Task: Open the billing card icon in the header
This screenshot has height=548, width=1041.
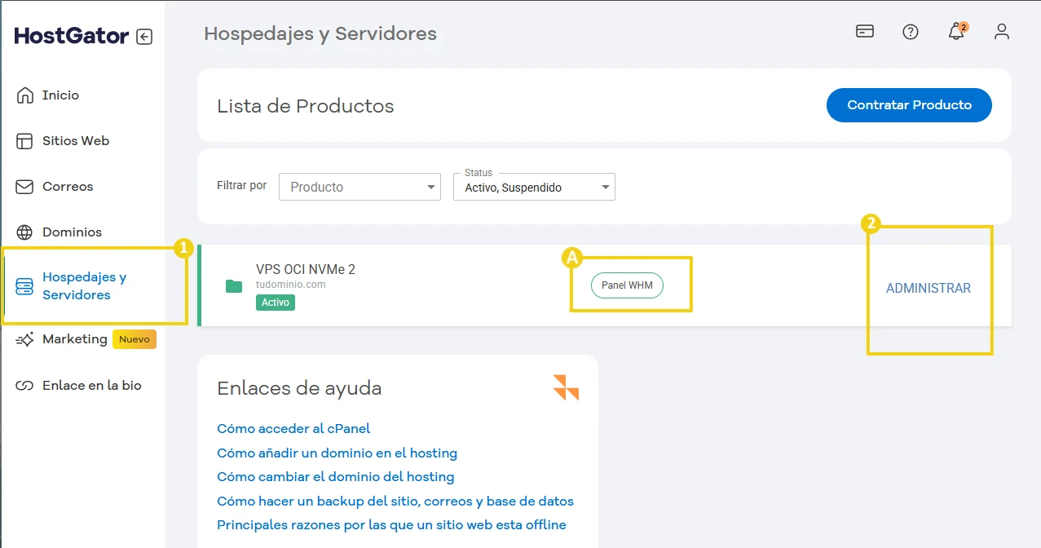Action: pyautogui.click(x=864, y=31)
